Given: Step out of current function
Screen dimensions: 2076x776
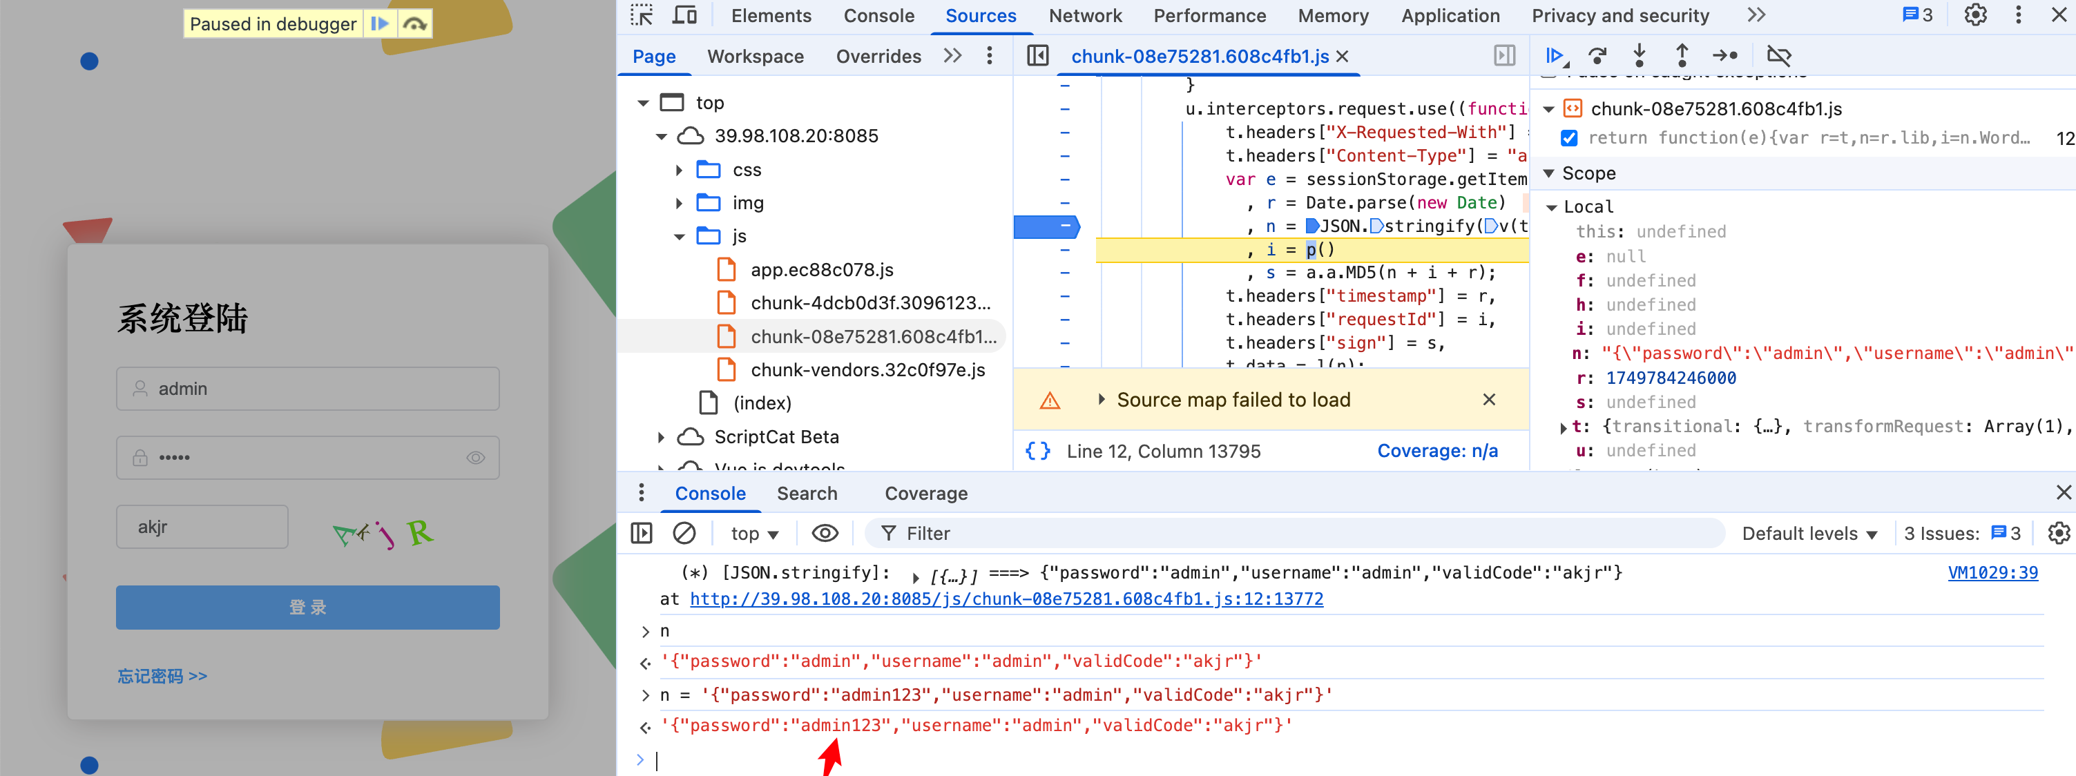Looking at the screenshot, I should [1682, 56].
